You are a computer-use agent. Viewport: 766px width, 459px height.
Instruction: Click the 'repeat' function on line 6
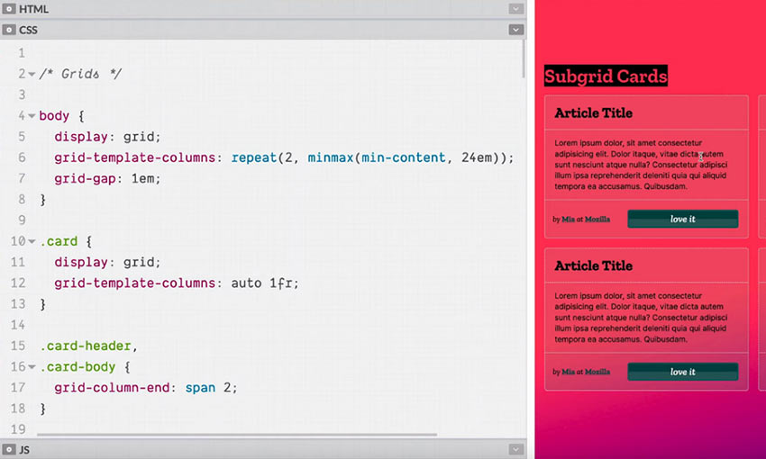[x=254, y=157]
